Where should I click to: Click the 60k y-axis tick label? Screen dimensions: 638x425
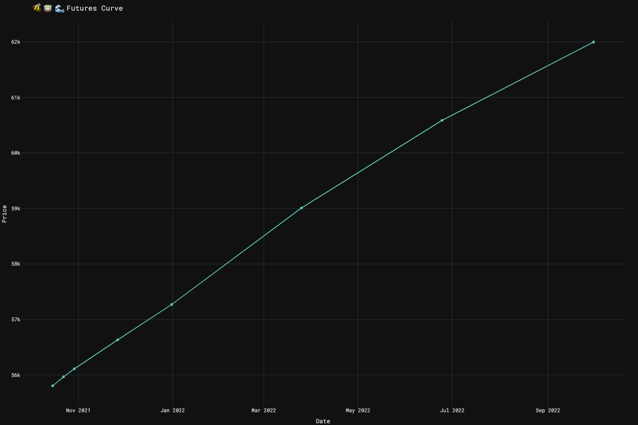click(16, 153)
